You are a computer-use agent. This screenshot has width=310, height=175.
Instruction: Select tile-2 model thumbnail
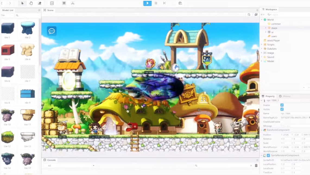(x=28, y=28)
